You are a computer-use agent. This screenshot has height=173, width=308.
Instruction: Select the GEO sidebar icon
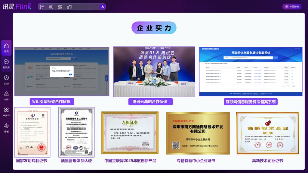pos(6,80)
